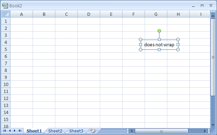
Task: Click the horizontal scrollbar thumb
Action: [x=161, y=131]
